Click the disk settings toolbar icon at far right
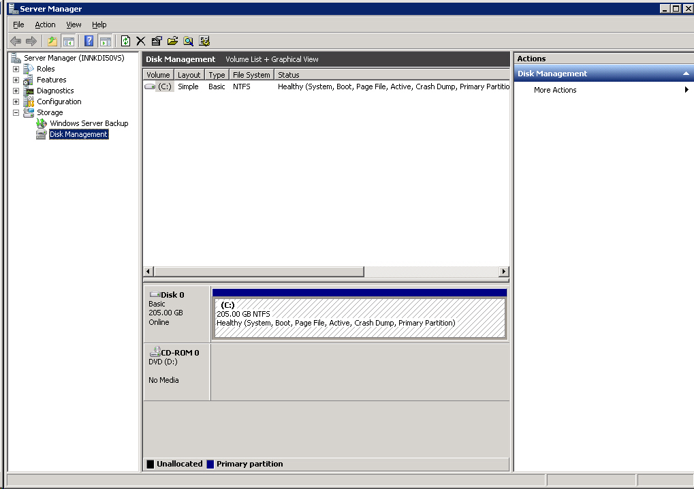Viewport: 694px width, 489px height. point(204,41)
